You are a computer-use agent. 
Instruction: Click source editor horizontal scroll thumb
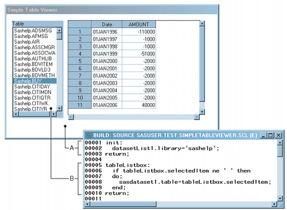(x=123, y=204)
